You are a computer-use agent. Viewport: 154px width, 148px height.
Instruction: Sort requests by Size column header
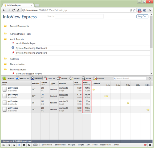[78, 83]
